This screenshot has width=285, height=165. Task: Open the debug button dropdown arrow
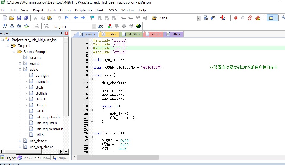[x=227, y=18]
